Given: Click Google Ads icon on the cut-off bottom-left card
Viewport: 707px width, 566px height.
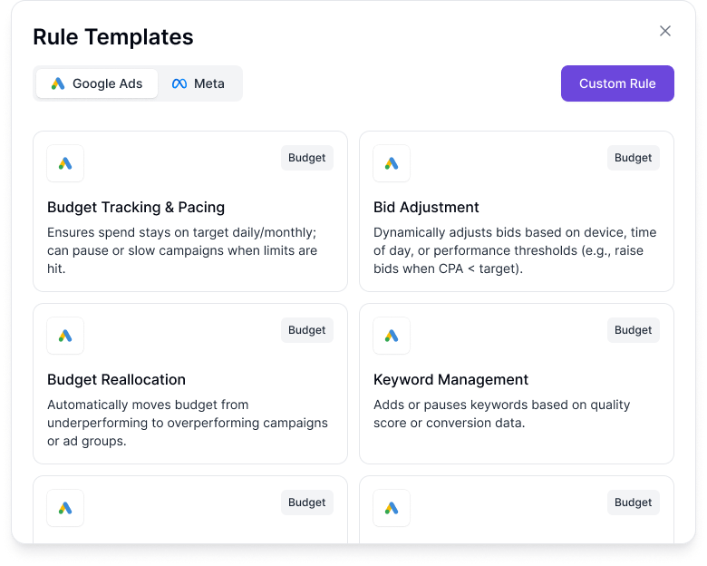Looking at the screenshot, I should [65, 508].
